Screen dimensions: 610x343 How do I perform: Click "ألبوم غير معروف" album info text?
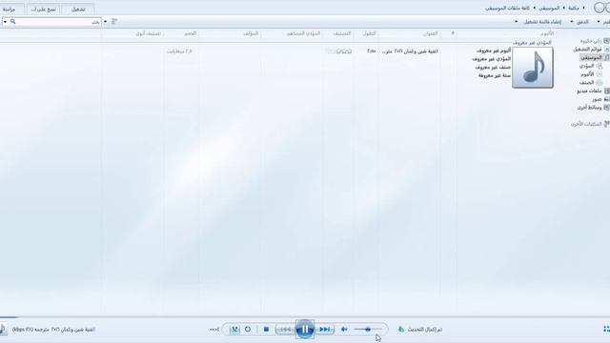(494, 50)
